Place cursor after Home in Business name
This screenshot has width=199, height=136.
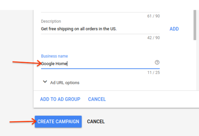coord(67,64)
